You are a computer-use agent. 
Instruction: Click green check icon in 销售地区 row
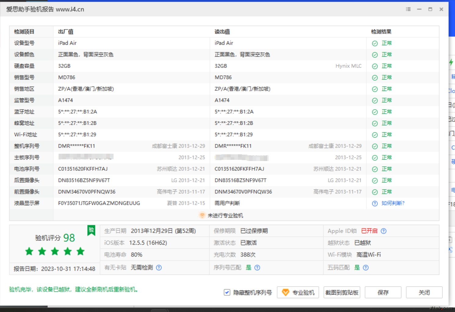(375, 89)
